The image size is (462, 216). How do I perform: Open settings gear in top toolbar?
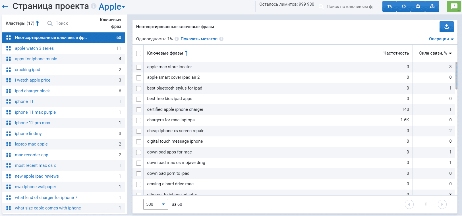(x=418, y=6)
